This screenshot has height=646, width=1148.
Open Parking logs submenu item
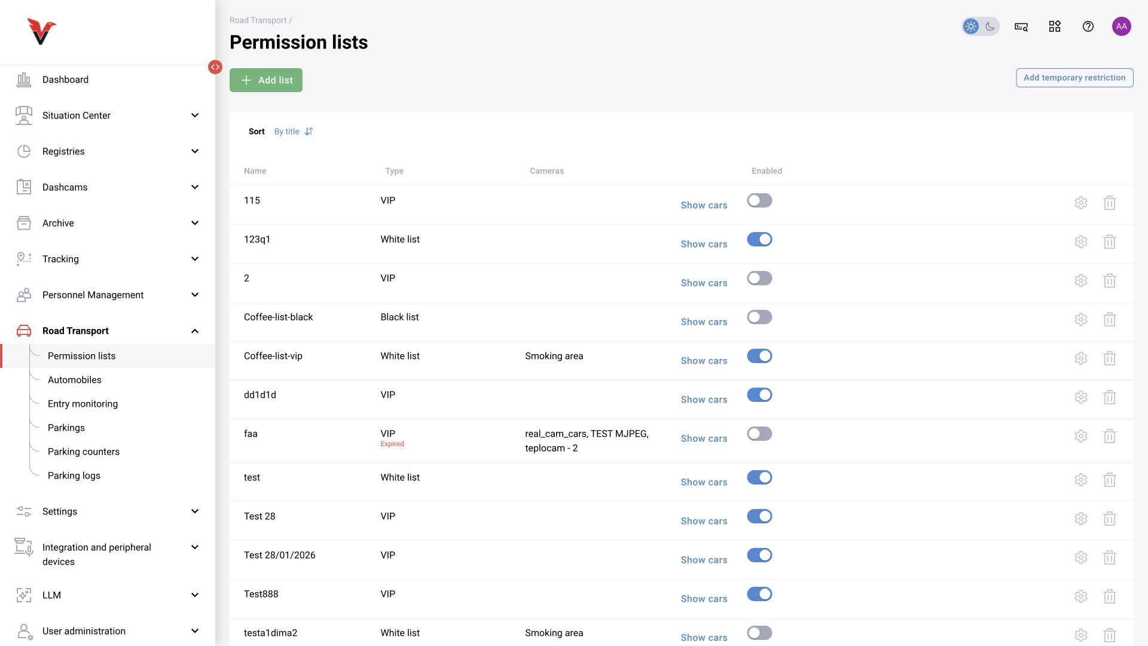point(74,476)
